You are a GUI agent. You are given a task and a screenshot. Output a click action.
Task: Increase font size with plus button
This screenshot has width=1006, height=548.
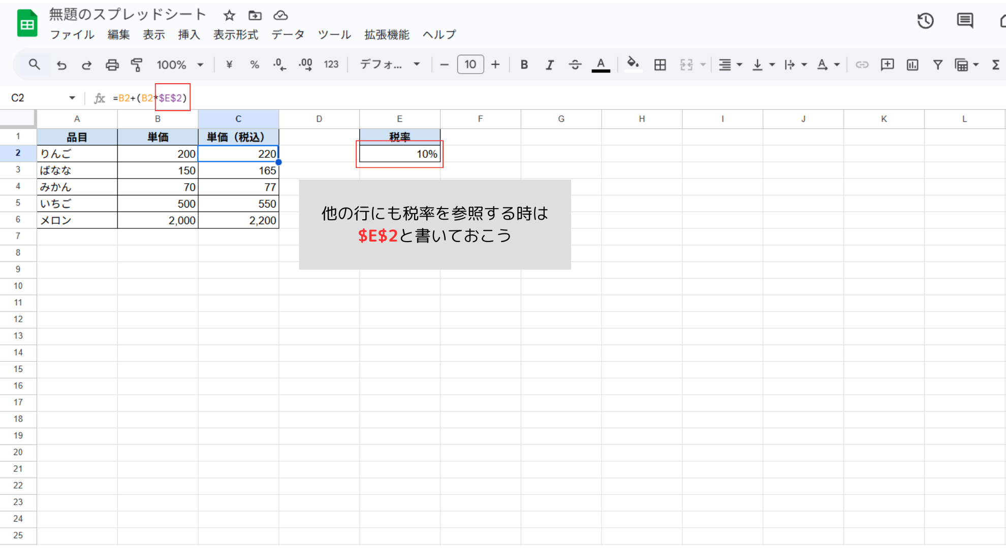pos(495,65)
